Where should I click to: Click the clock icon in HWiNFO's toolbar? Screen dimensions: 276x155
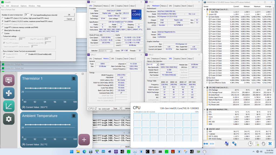250,143
